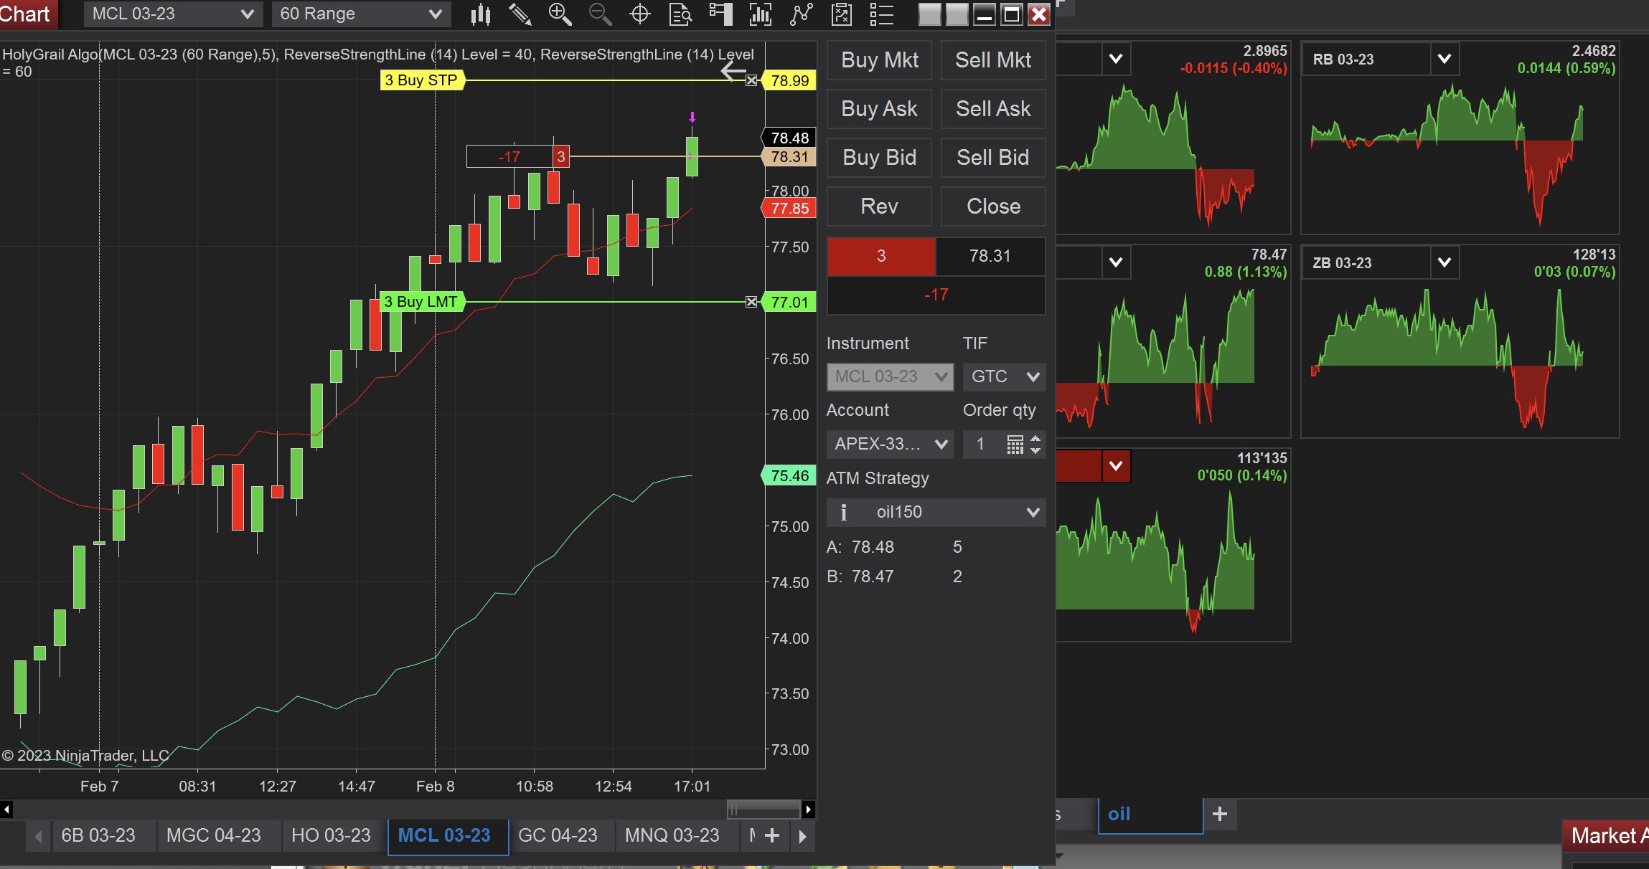Click the Zoom Out magnifier icon
The width and height of the screenshot is (1649, 869).
point(600,14)
